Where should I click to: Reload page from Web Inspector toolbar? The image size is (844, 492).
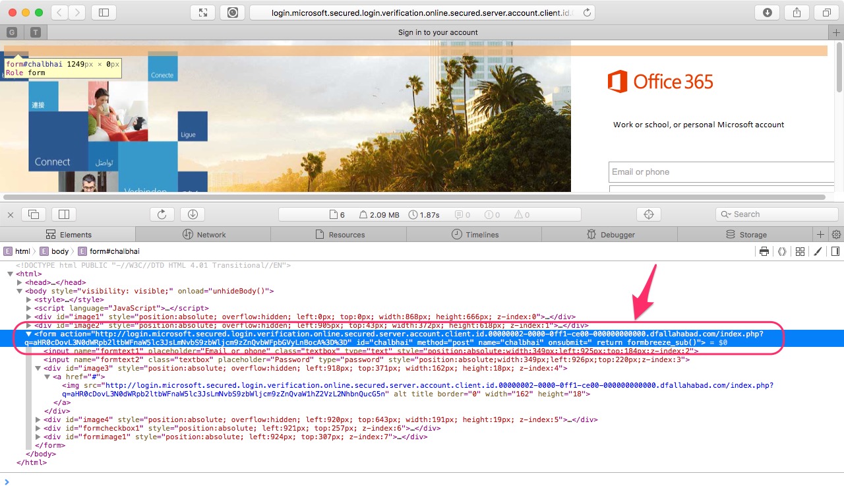[x=162, y=214]
